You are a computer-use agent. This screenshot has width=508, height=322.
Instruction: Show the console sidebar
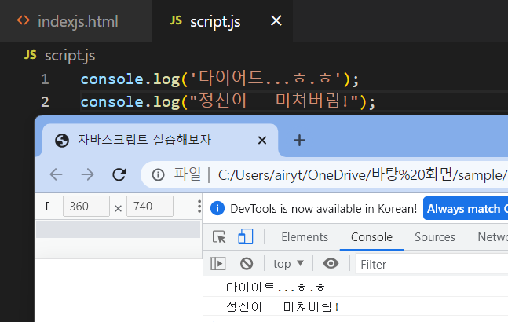tap(218, 263)
